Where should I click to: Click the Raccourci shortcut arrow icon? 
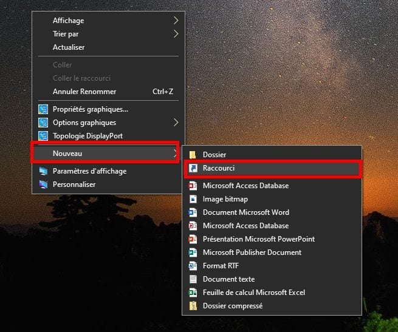[x=193, y=168]
